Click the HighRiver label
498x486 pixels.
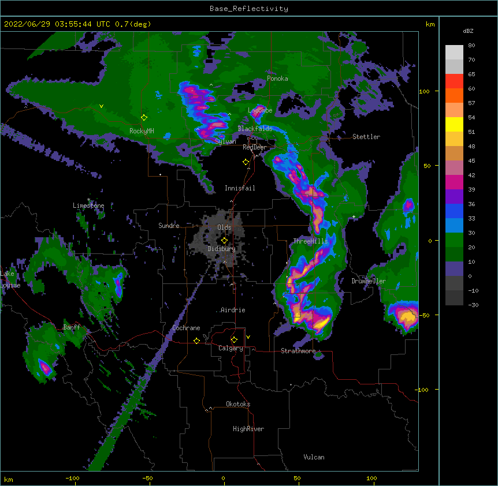(x=248, y=429)
